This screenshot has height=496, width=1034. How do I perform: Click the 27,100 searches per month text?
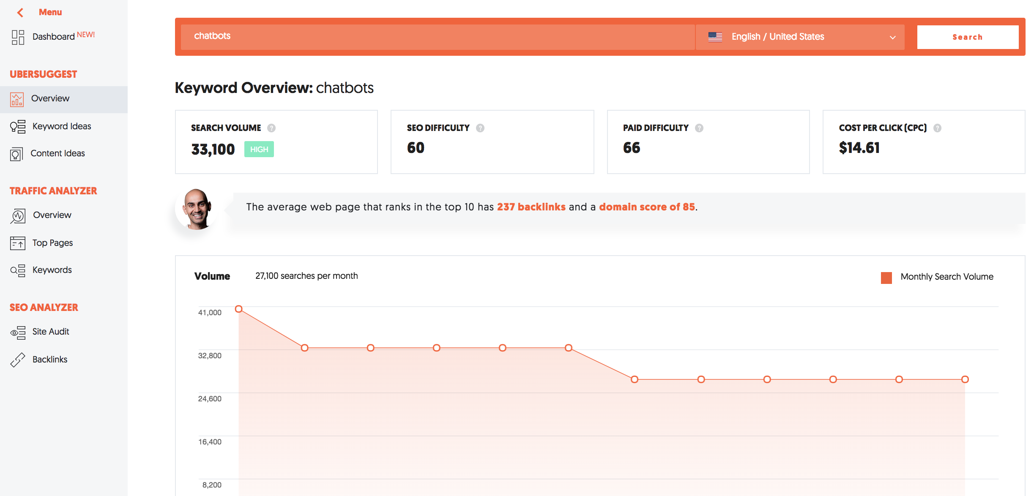click(x=306, y=276)
